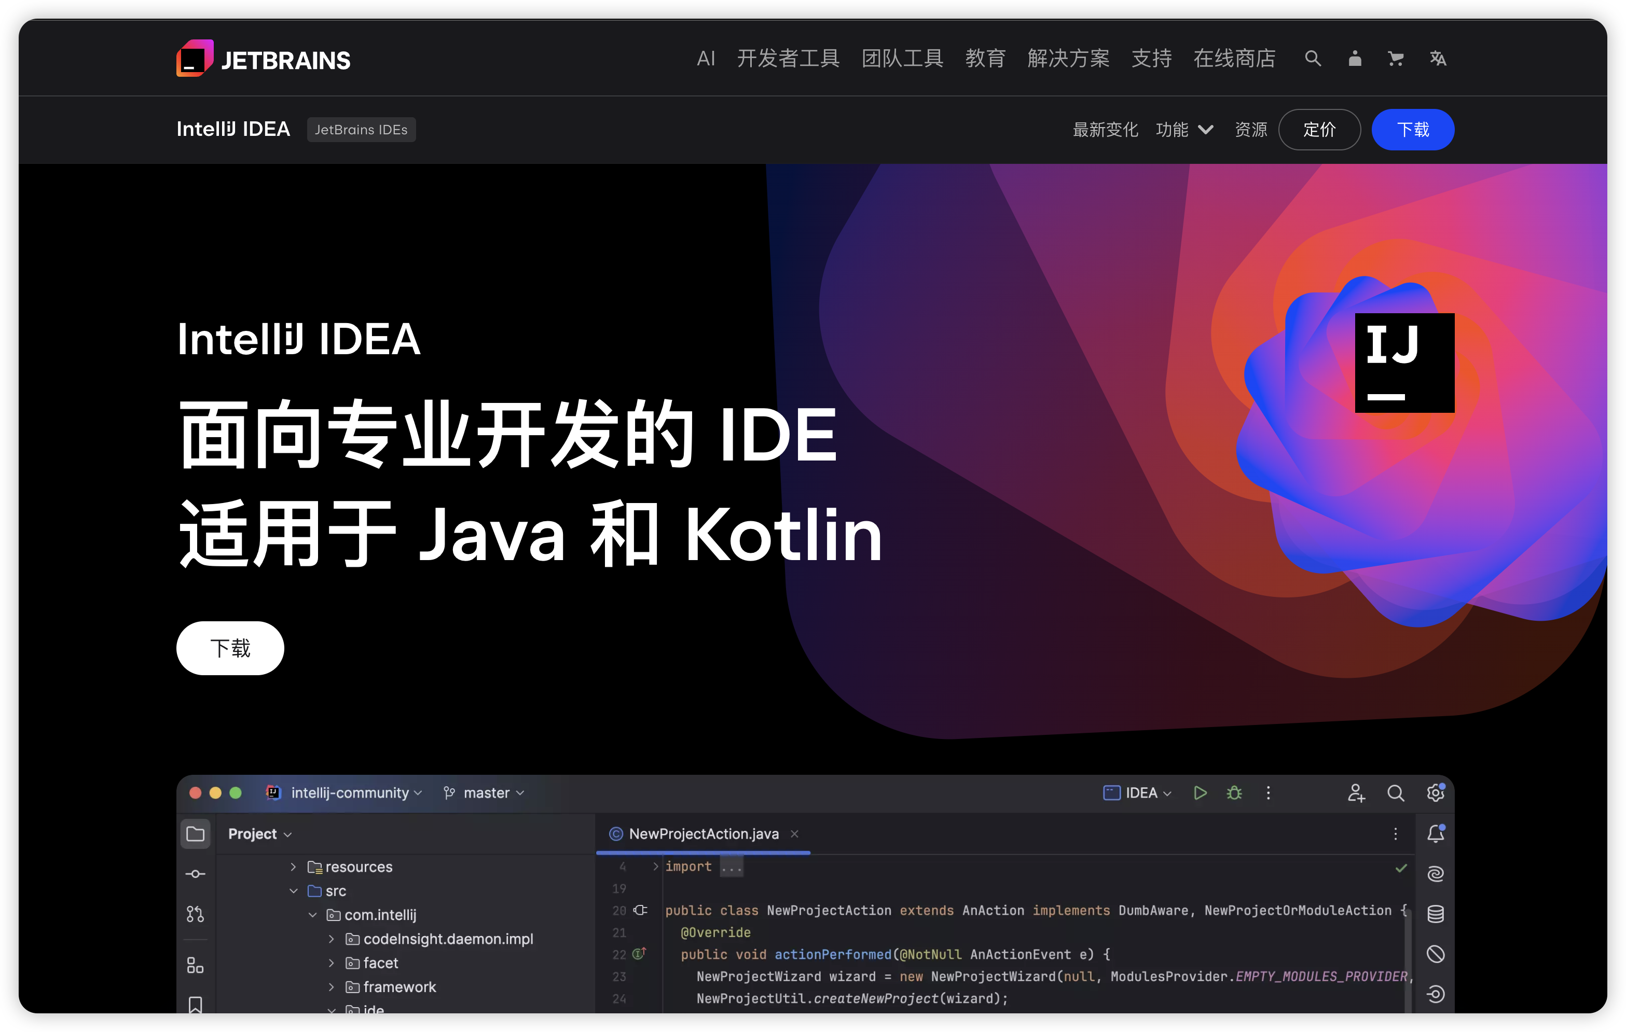
Task: Close the NewProjectAction.java tab
Action: [x=795, y=833]
